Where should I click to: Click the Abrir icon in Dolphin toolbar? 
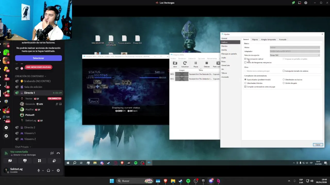pyautogui.click(x=175, y=63)
